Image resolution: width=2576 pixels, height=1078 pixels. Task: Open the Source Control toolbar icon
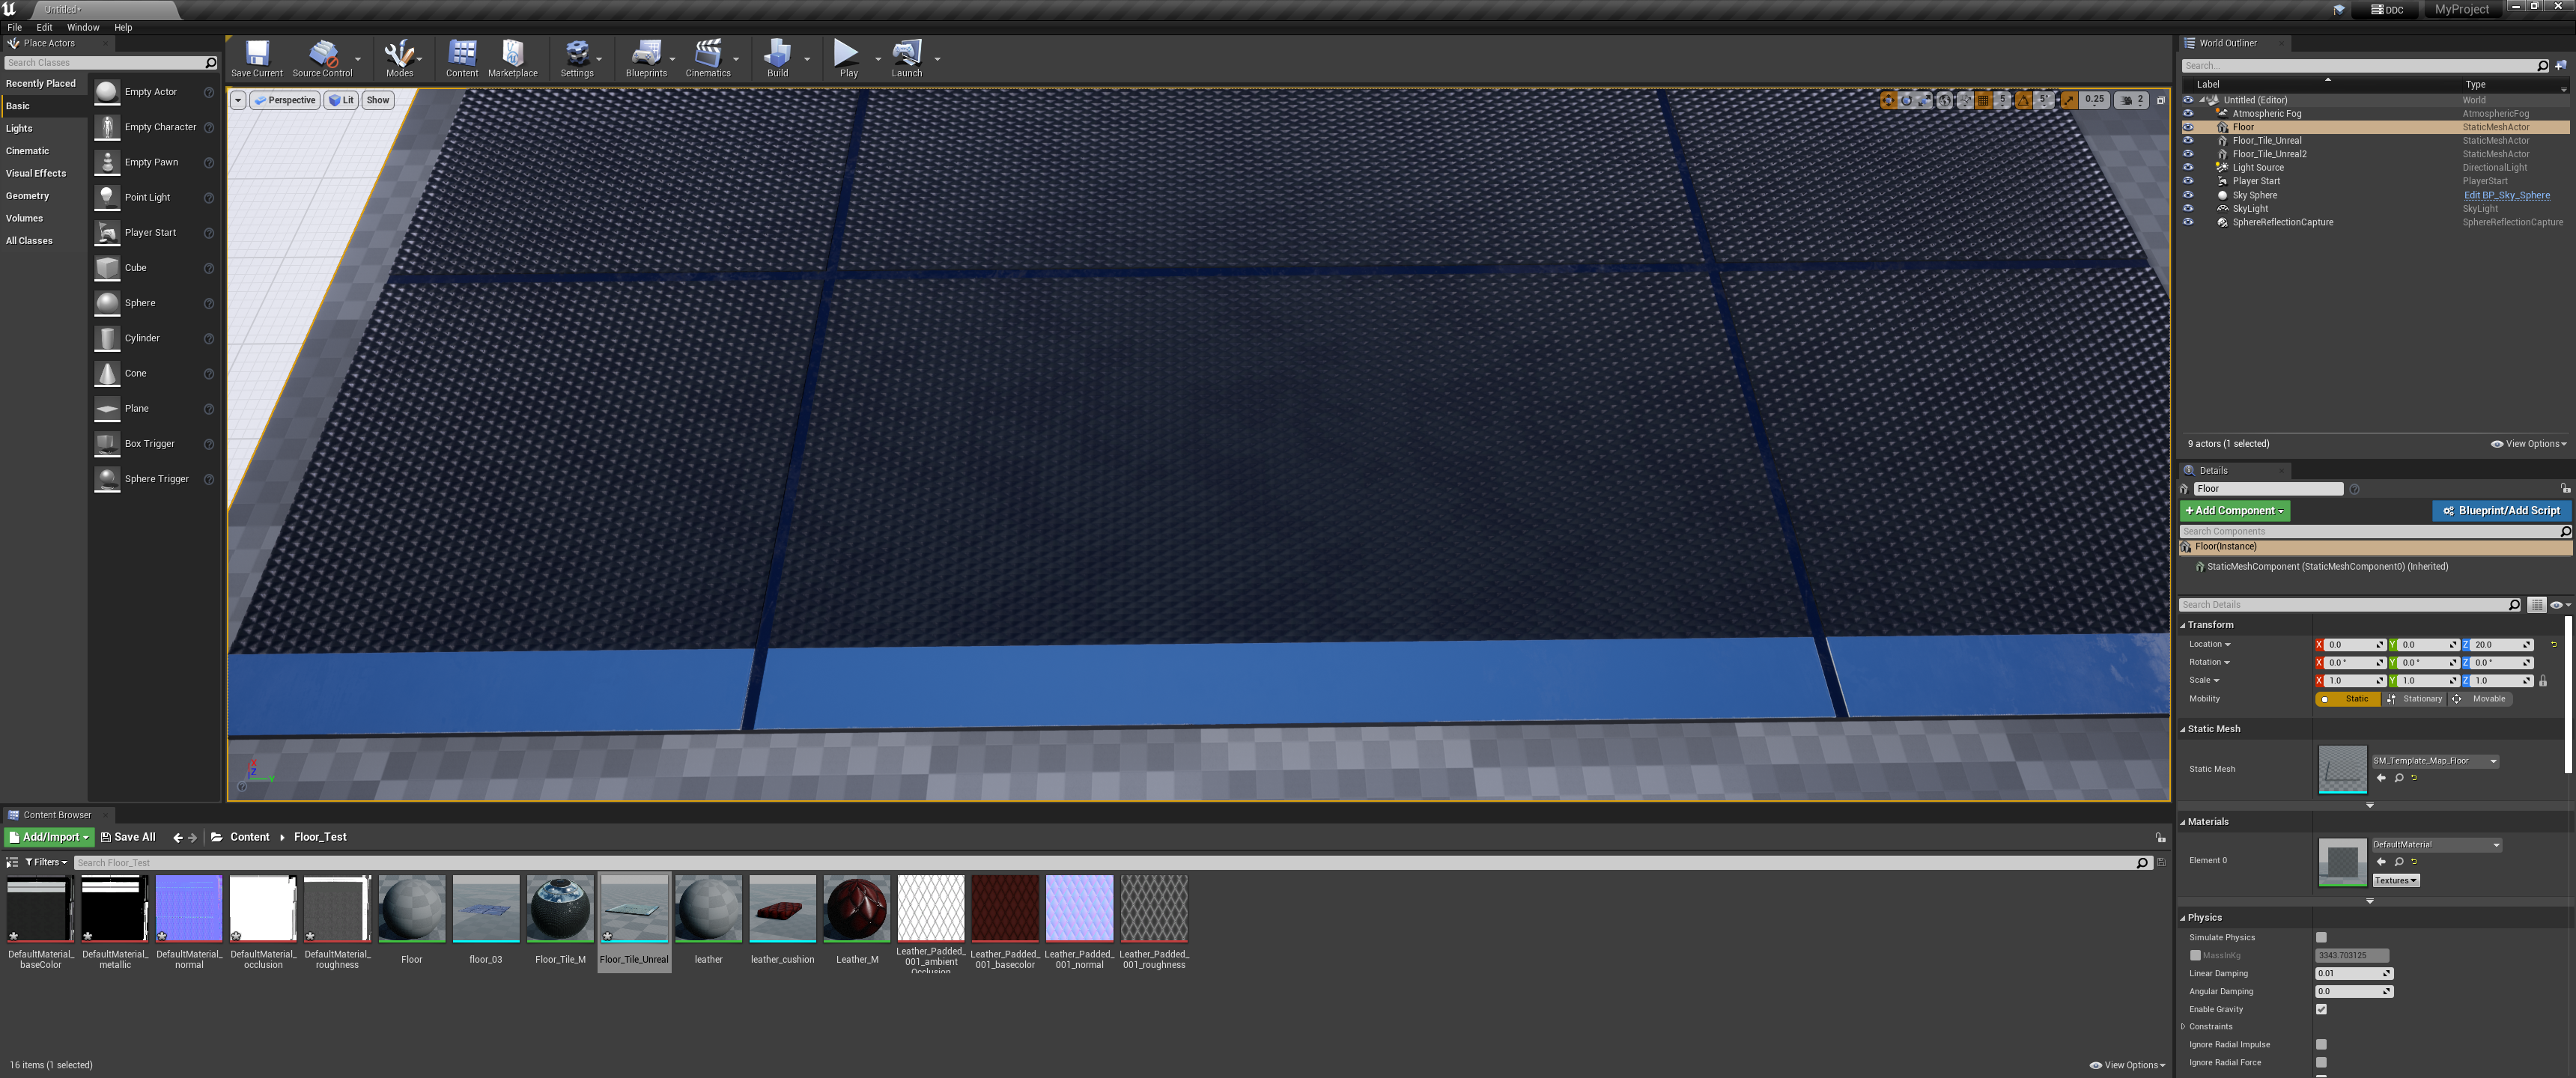[322, 58]
